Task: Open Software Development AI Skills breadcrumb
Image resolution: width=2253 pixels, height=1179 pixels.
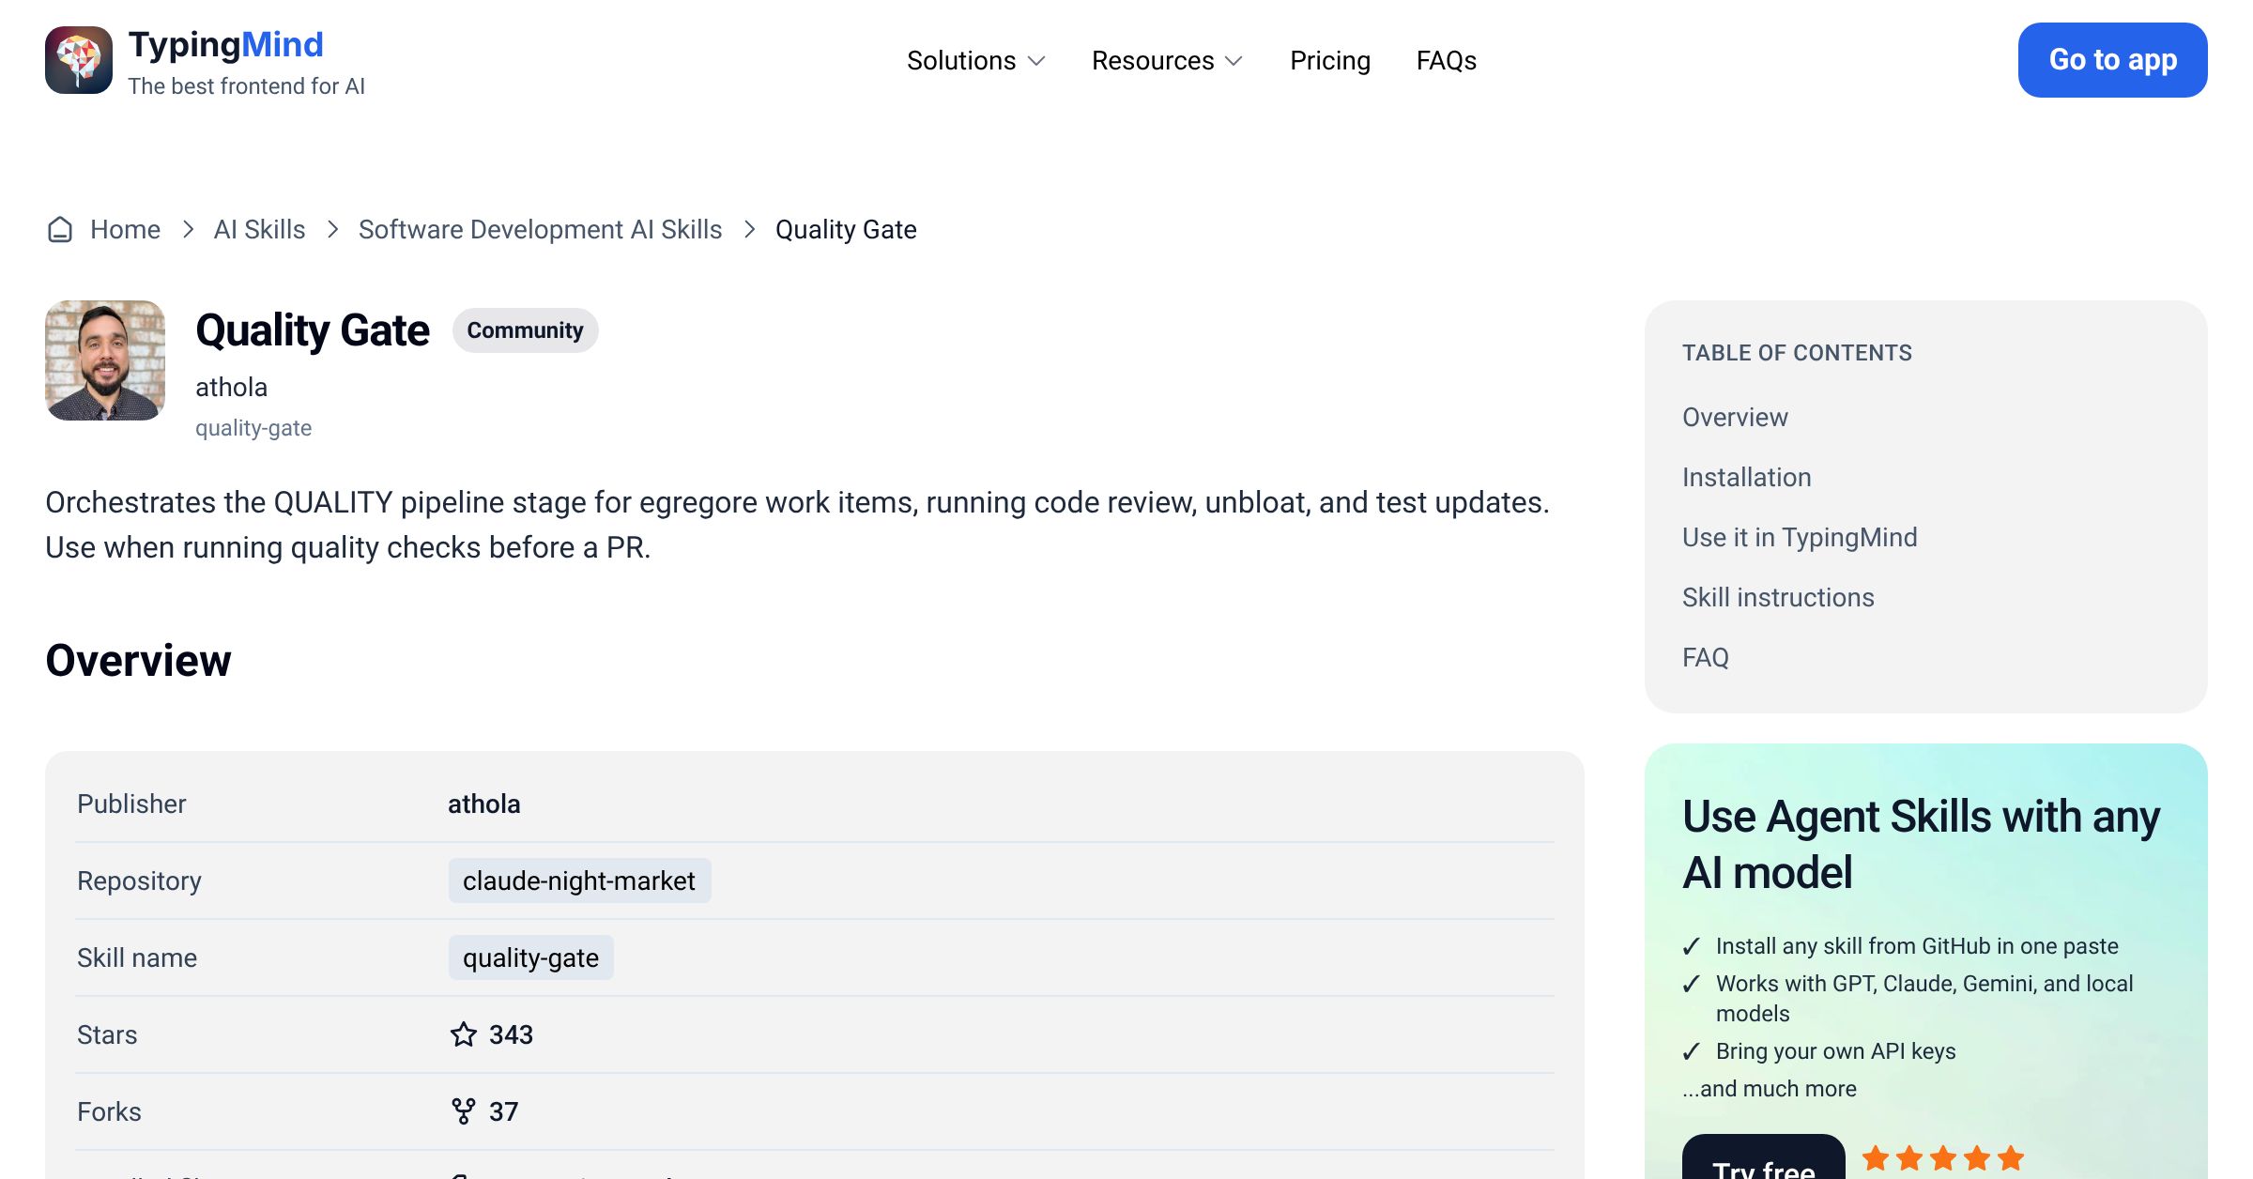Action: 541,229
